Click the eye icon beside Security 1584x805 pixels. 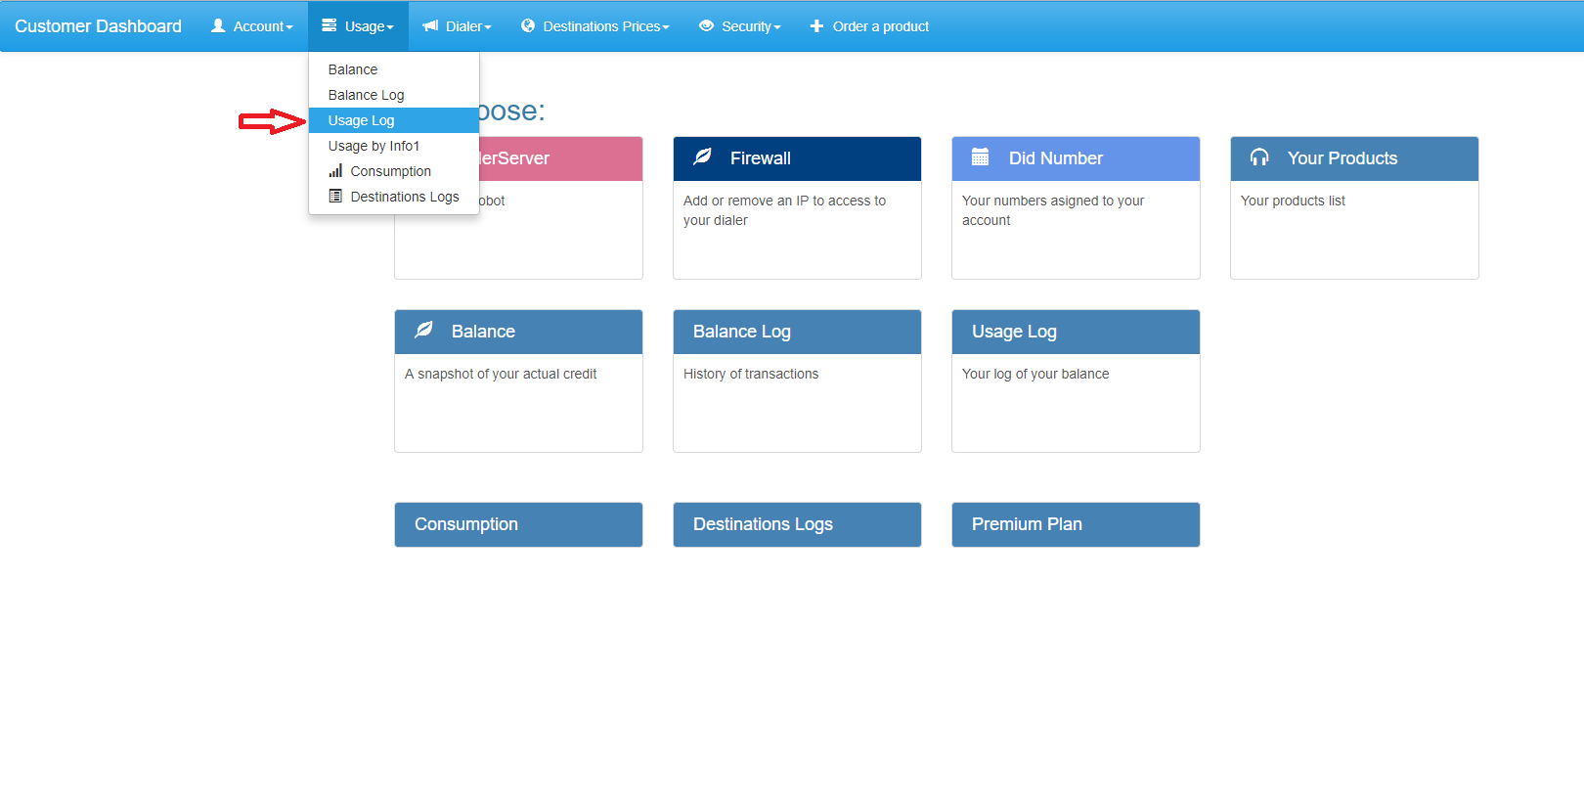706,25
